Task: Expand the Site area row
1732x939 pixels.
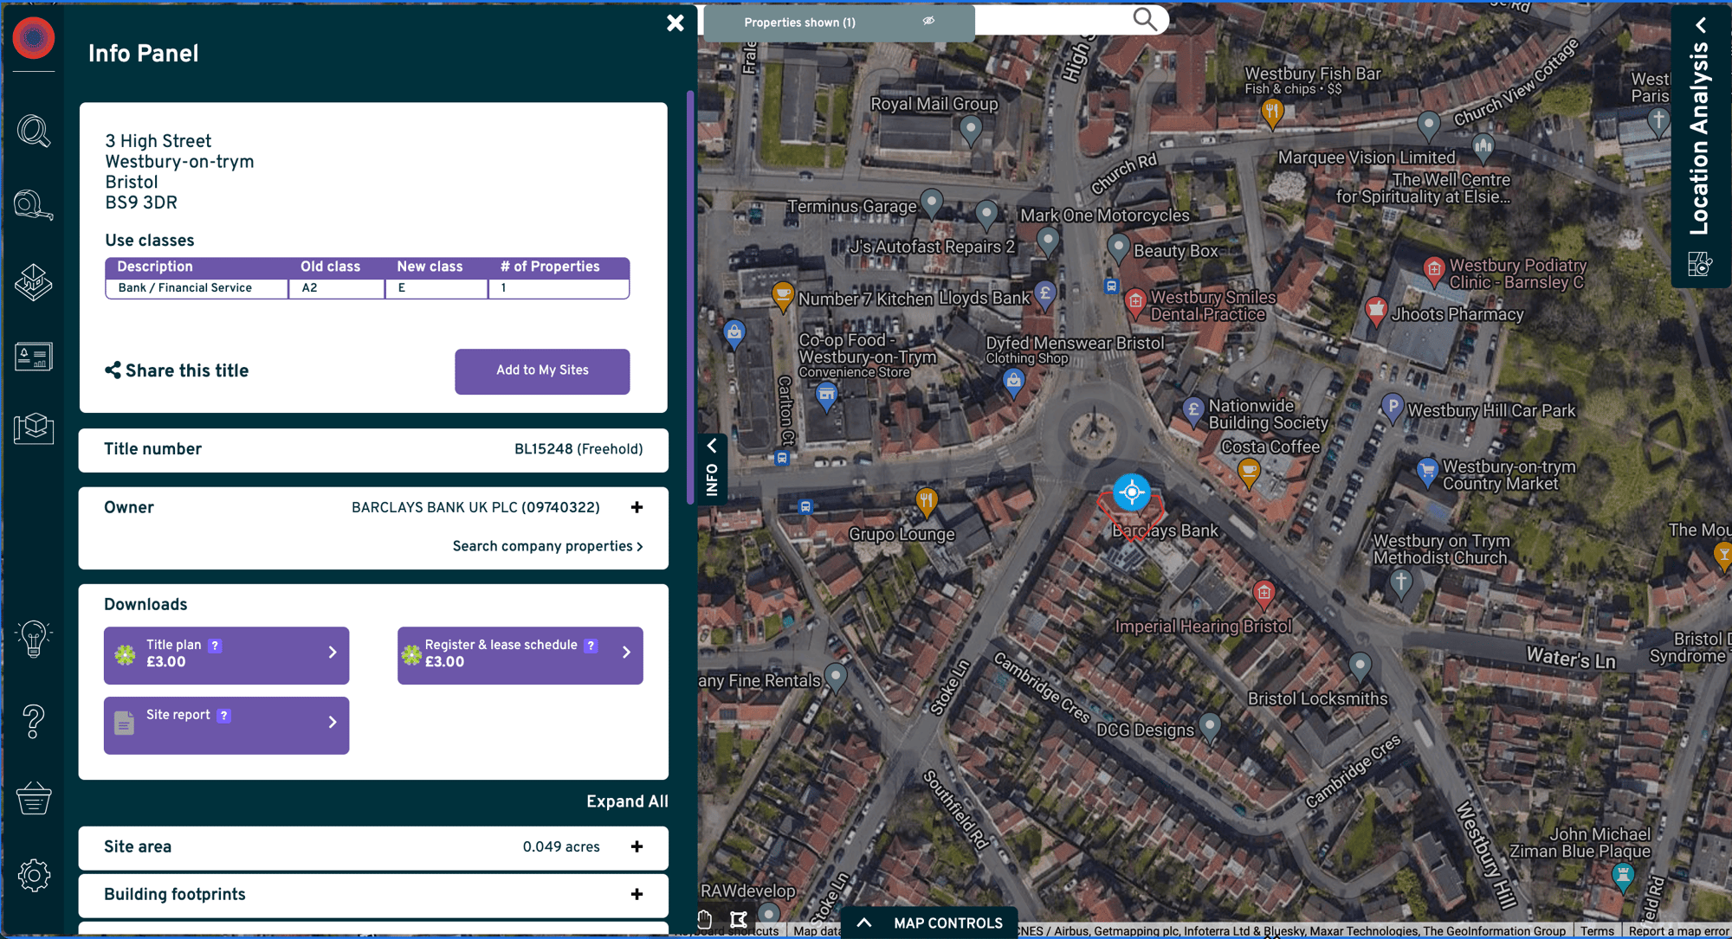Action: point(637,847)
